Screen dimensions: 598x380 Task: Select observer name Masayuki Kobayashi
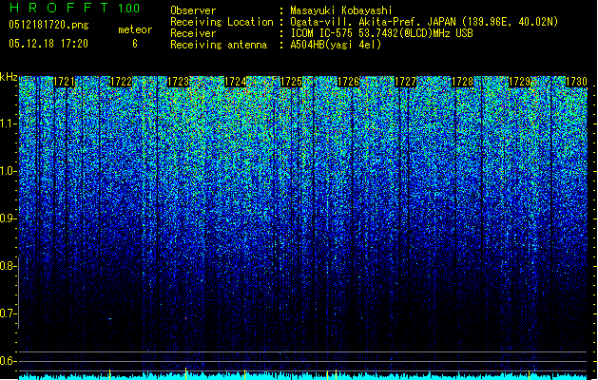(x=341, y=10)
